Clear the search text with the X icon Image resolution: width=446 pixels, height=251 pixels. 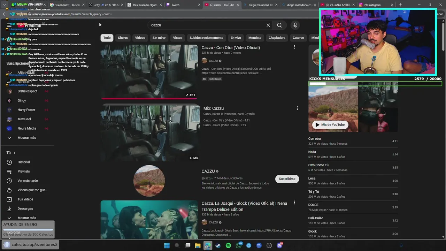[268, 25]
